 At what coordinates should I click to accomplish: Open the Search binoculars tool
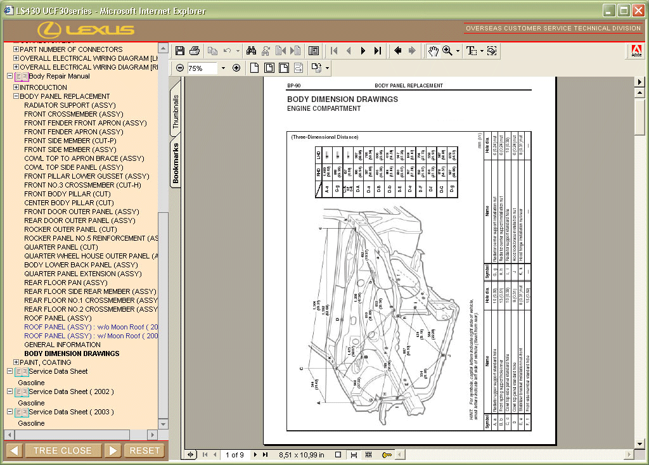pyautogui.click(x=251, y=51)
